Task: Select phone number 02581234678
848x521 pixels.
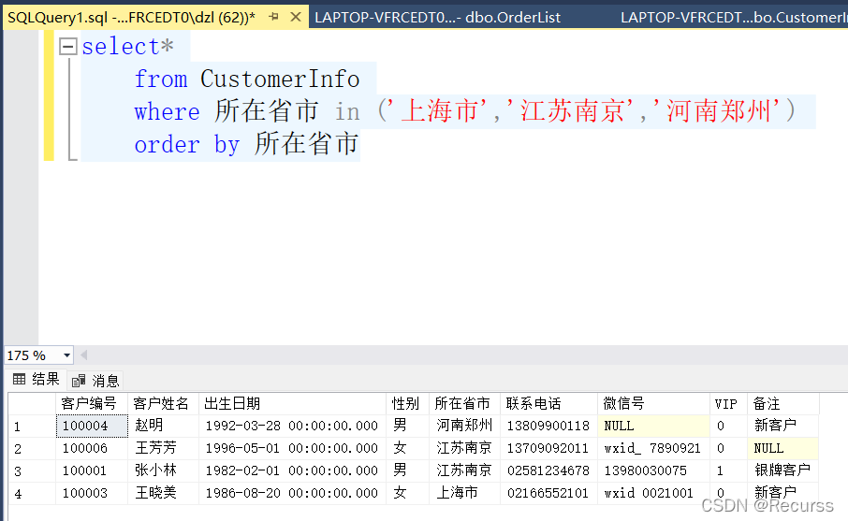Action: (548, 470)
